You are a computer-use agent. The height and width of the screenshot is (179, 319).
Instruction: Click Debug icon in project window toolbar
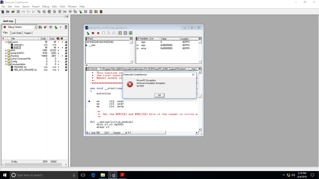56,27
